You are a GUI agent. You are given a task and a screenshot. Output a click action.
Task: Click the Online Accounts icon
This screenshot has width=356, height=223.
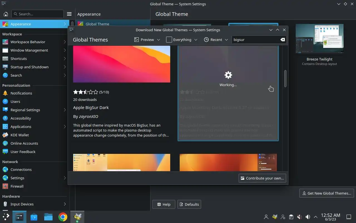click(x=5, y=143)
